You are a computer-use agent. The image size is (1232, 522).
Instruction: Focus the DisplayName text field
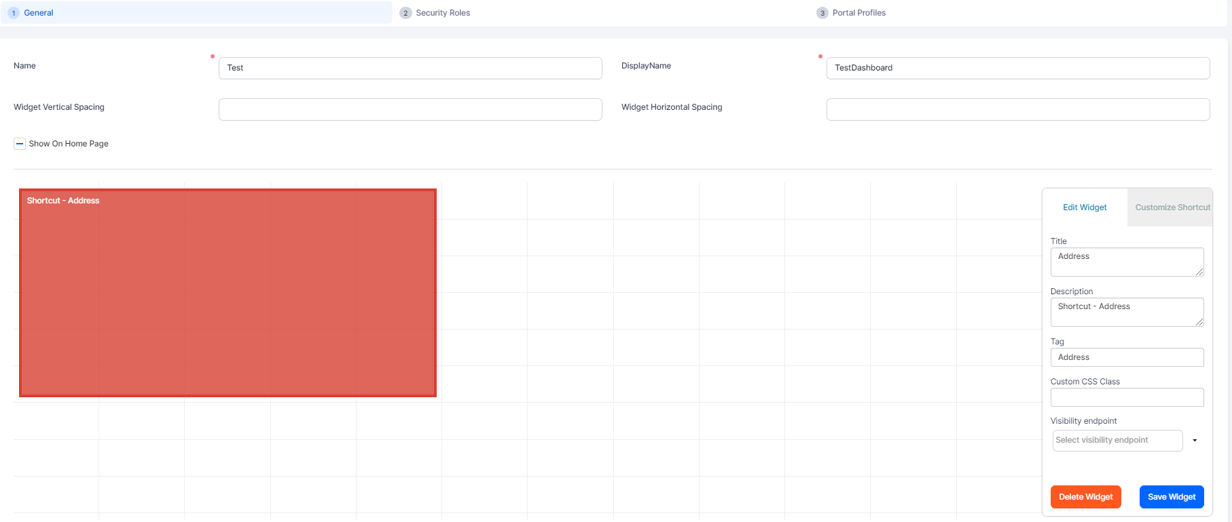[x=1017, y=68]
